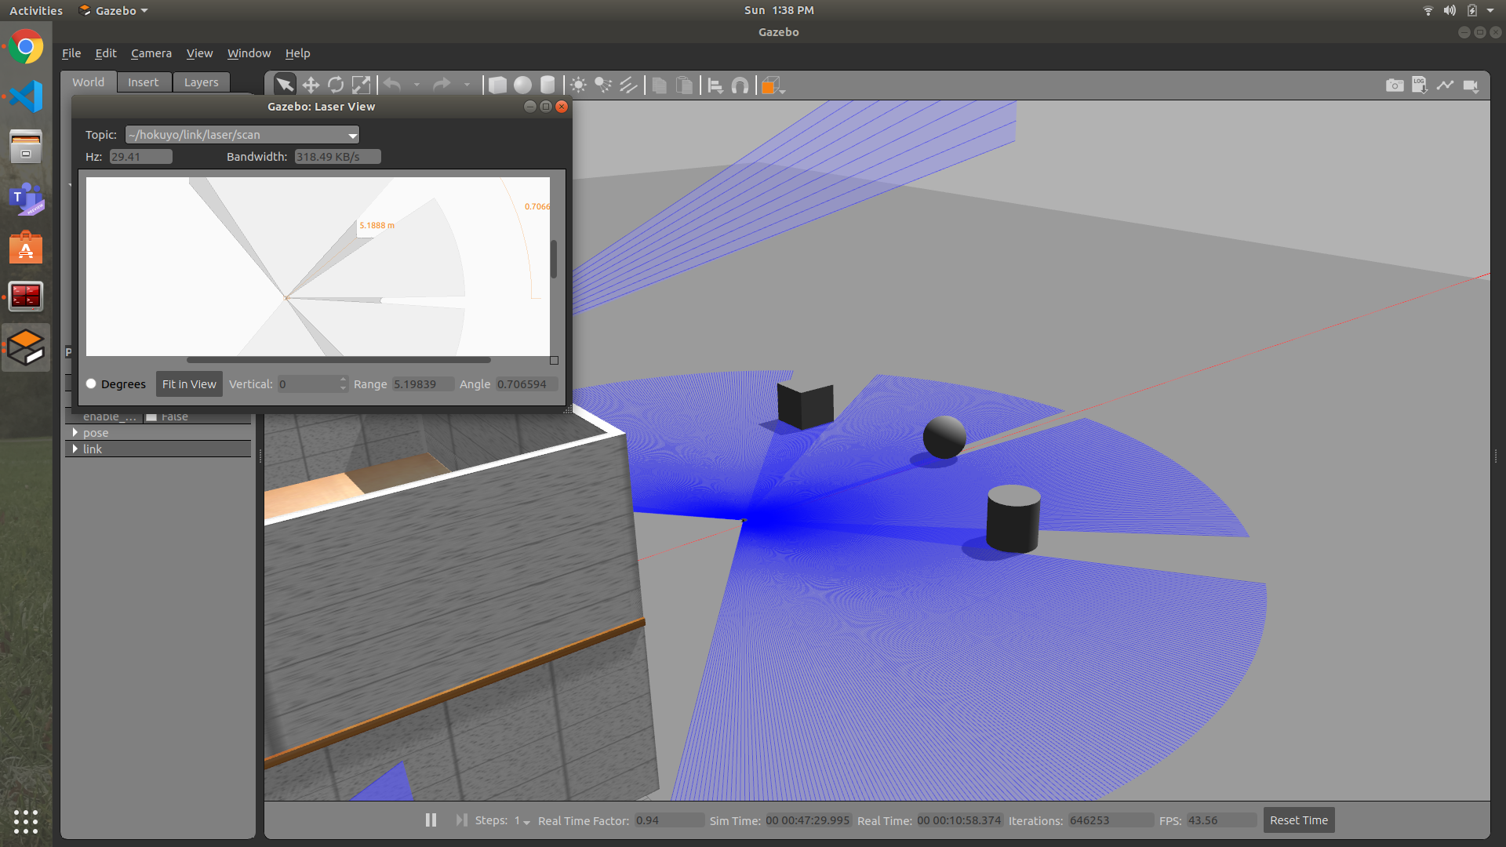Add a point light

tap(578, 85)
